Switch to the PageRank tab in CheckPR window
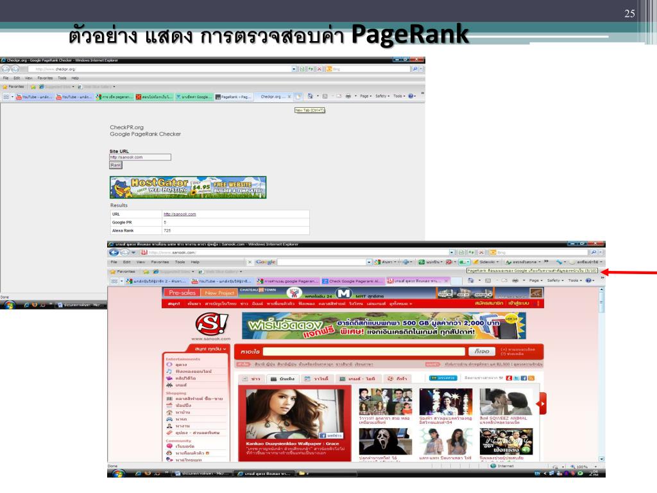Screen dimensions: 657x493 234,97
